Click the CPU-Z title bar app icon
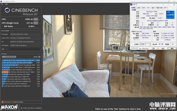The width and height of the screenshot is (177, 111). click(x=131, y=4)
